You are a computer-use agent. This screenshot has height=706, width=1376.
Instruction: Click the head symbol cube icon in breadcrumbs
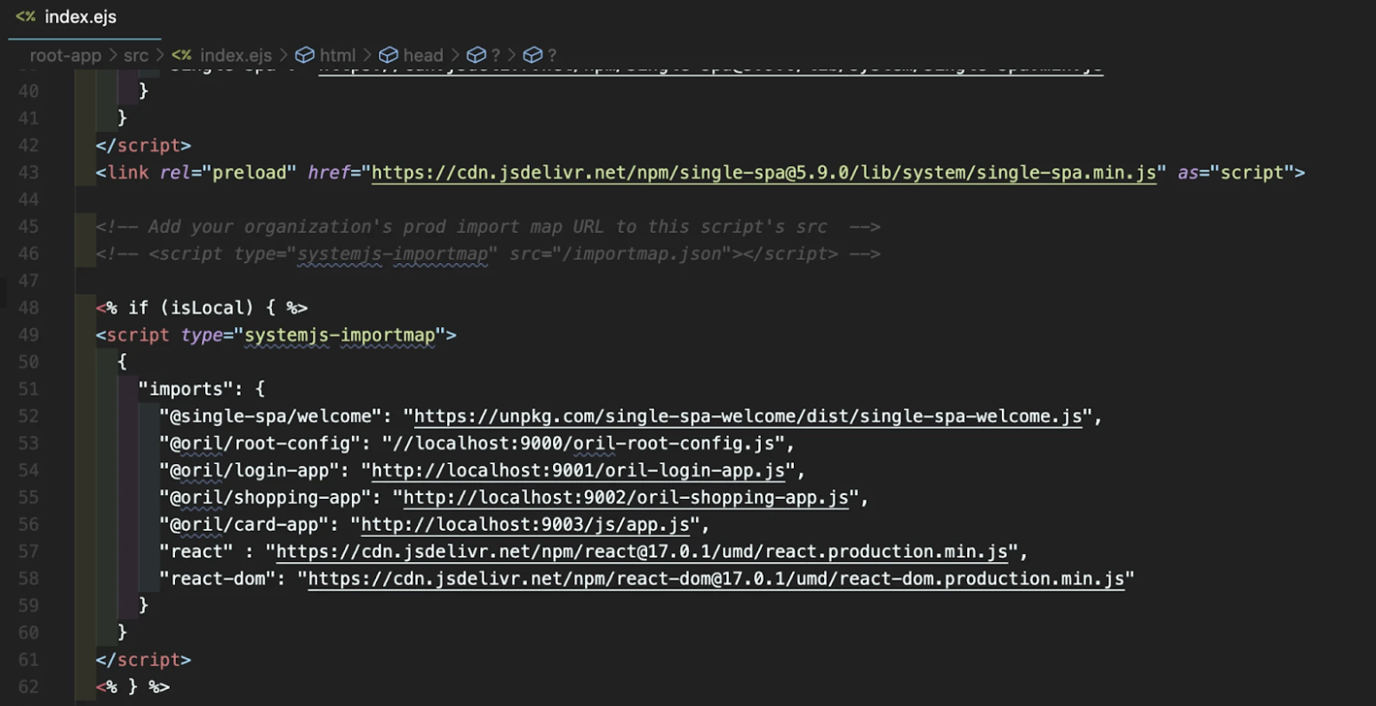388,55
